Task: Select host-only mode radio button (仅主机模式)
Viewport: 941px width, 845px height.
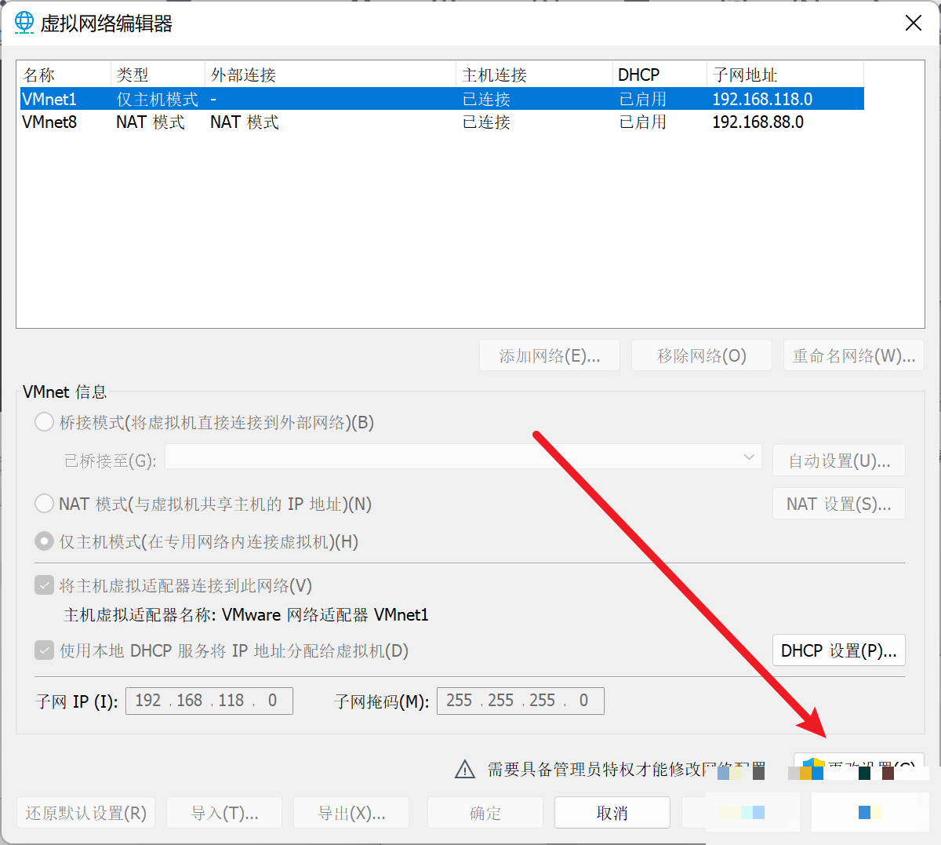Action: [x=45, y=541]
